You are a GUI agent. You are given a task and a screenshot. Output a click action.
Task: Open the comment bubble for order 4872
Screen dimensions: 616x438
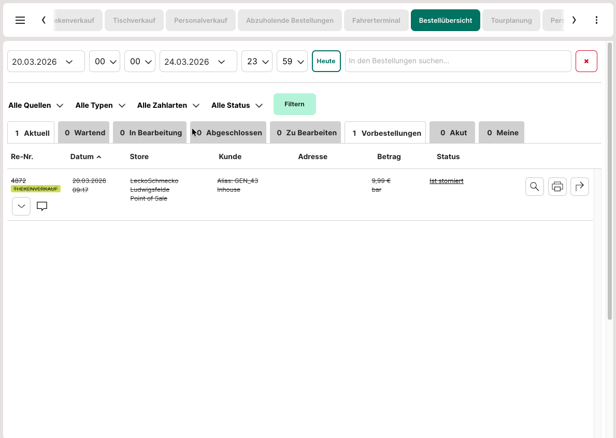click(x=42, y=206)
